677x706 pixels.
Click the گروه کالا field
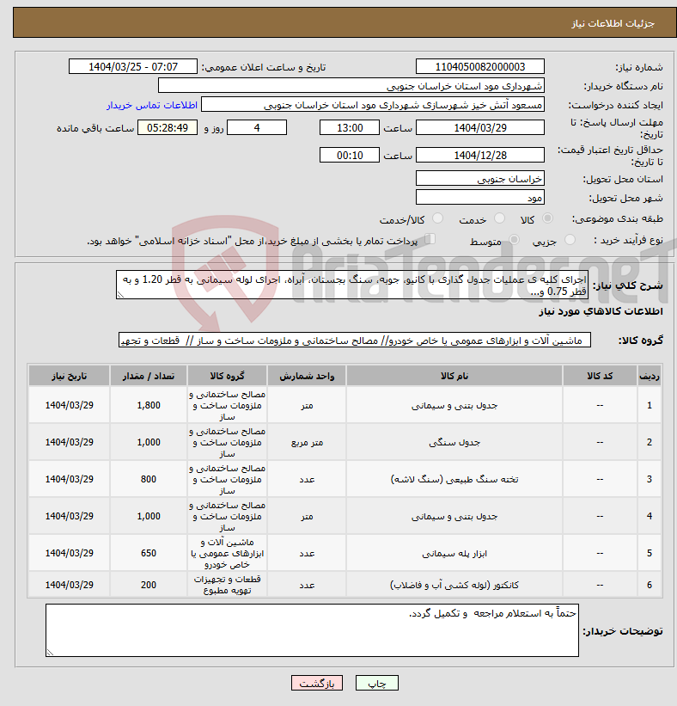pos(355,340)
